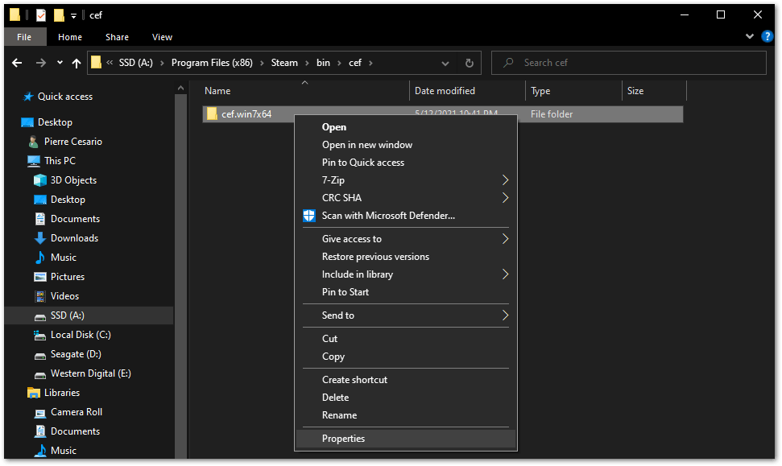Click the File Explorer icon in the title bar

click(x=14, y=14)
